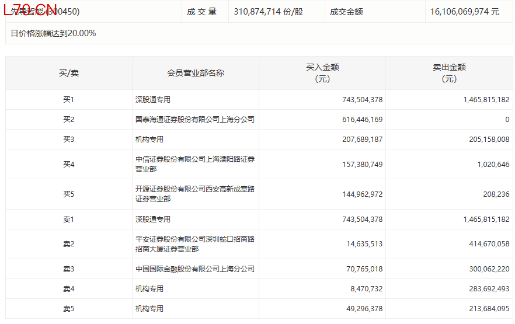
Task: Click the 成交量 label cell
Action: click(201, 12)
